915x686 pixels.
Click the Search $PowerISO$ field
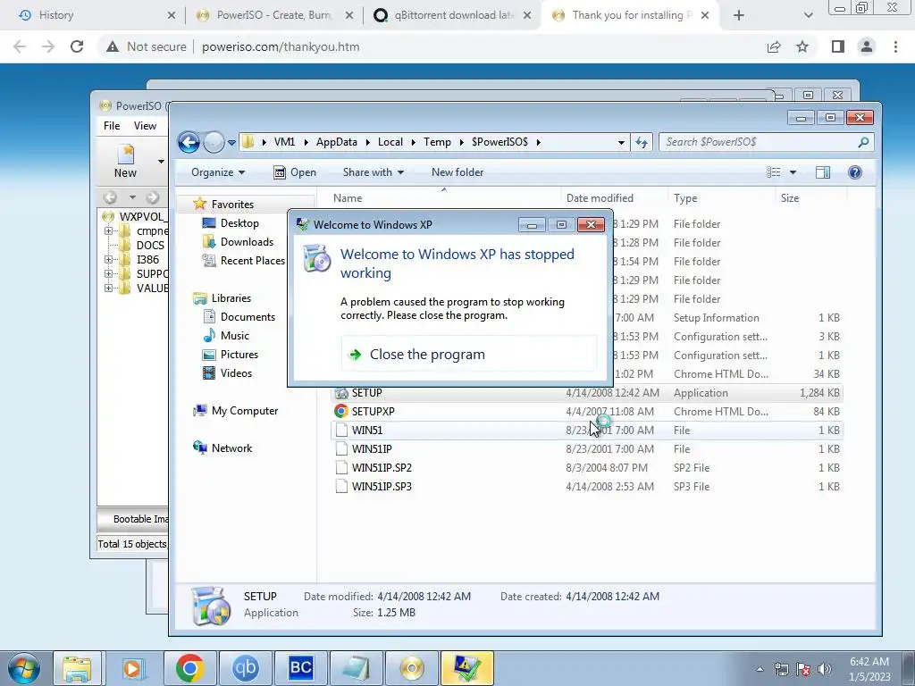click(x=766, y=142)
